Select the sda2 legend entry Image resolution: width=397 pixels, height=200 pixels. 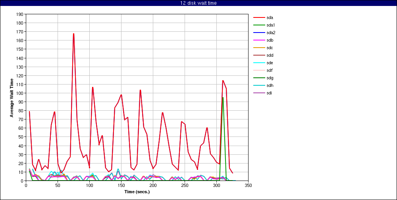pos(264,33)
